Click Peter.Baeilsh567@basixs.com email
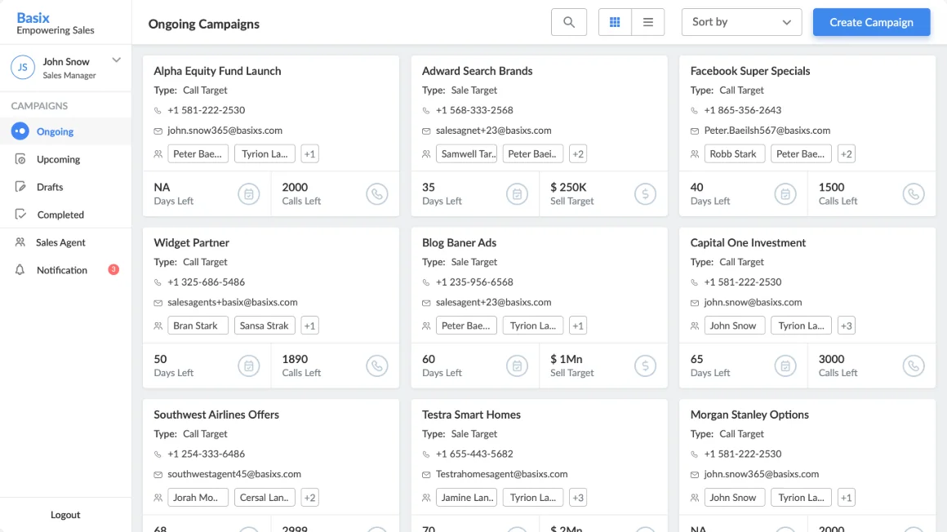947x532 pixels. [x=767, y=131]
